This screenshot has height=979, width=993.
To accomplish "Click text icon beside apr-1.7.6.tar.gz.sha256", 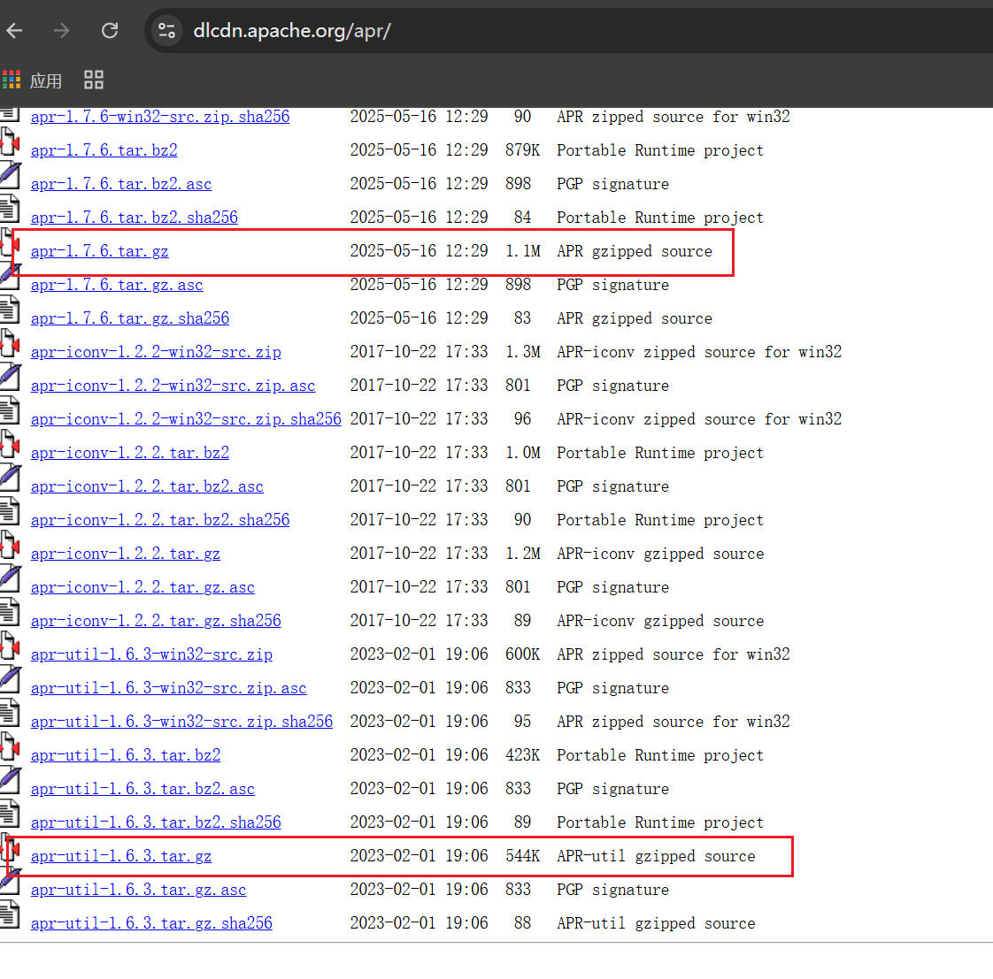I will (x=10, y=310).
